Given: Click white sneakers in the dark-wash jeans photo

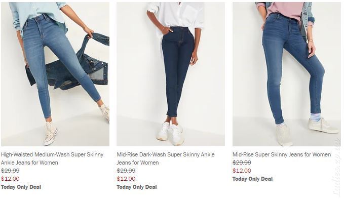Looking at the screenshot, I should [x=171, y=133].
